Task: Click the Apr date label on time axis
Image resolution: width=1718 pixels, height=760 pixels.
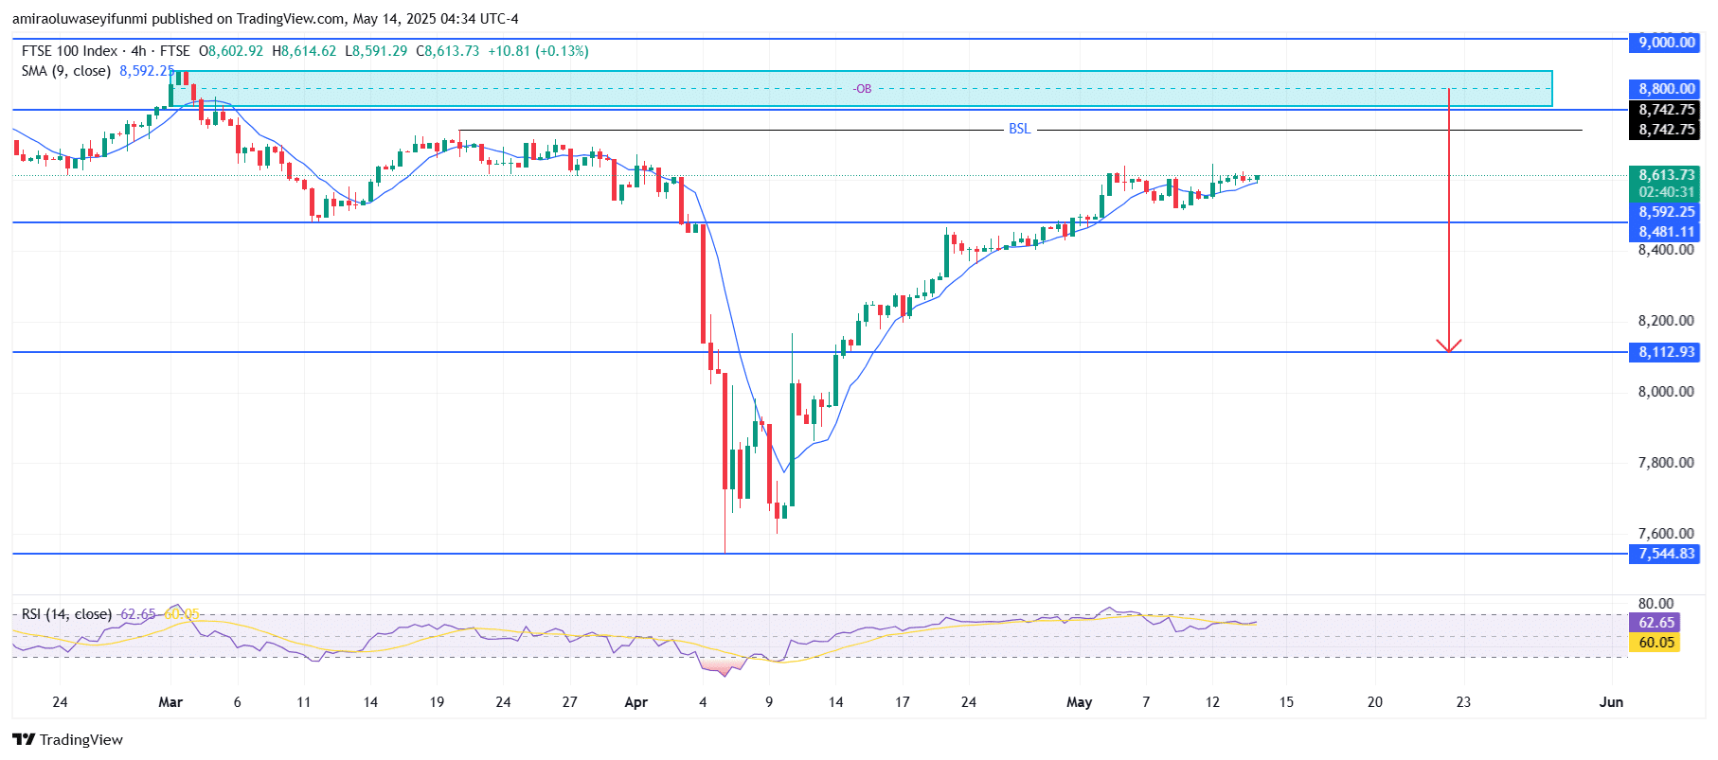Action: point(636,702)
